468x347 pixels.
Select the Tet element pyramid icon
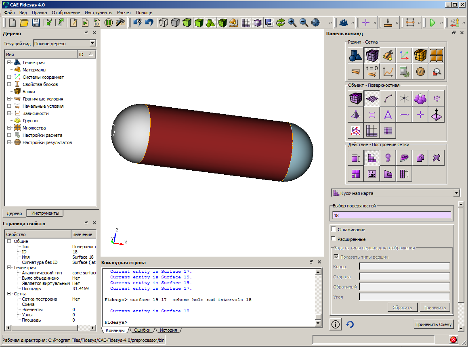point(355,115)
